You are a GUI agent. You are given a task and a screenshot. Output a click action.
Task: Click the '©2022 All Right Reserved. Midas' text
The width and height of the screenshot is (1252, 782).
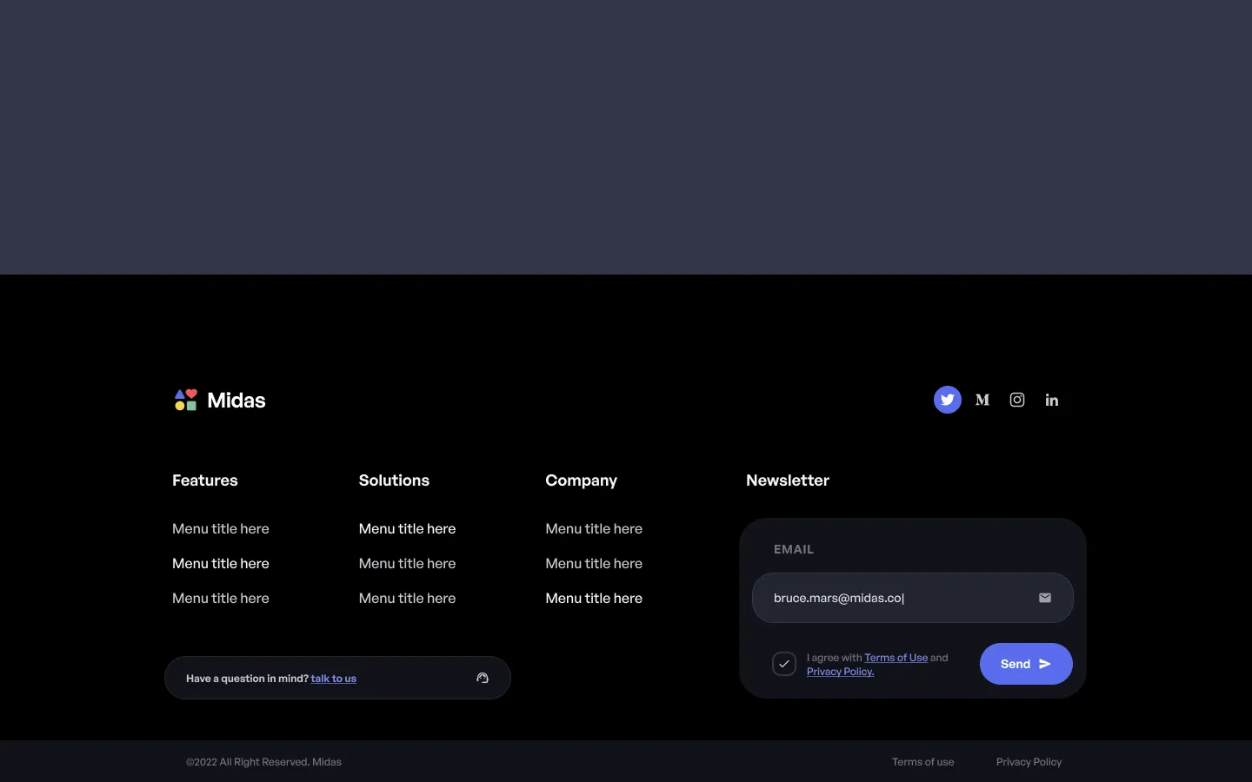coord(263,762)
